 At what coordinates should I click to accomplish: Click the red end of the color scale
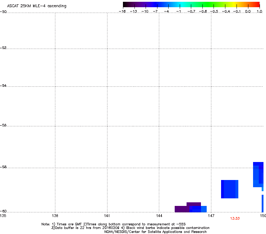256,4
